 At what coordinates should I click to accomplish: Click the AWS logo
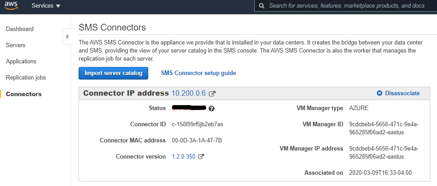coord(12,6)
